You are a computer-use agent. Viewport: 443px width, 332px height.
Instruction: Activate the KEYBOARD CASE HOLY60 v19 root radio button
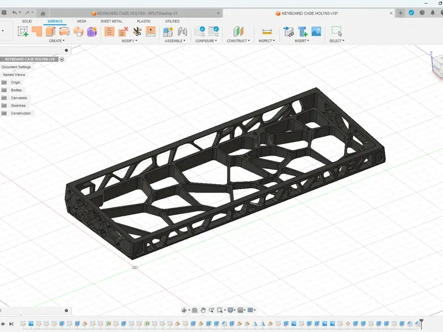pos(62,59)
